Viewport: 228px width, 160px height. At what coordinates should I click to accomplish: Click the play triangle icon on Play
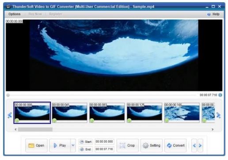point(55,145)
